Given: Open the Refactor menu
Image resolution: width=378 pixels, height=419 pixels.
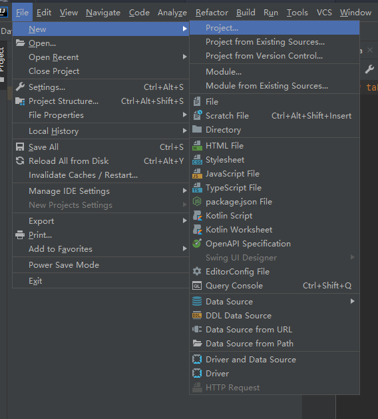Looking at the screenshot, I should (212, 13).
